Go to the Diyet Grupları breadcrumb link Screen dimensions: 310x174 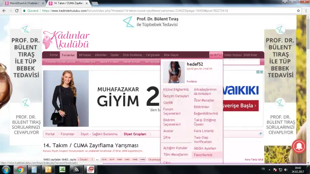coord(135,134)
